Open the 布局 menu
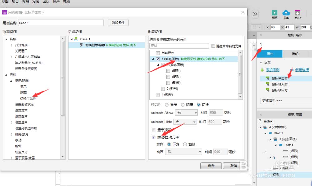 click(26, 2)
